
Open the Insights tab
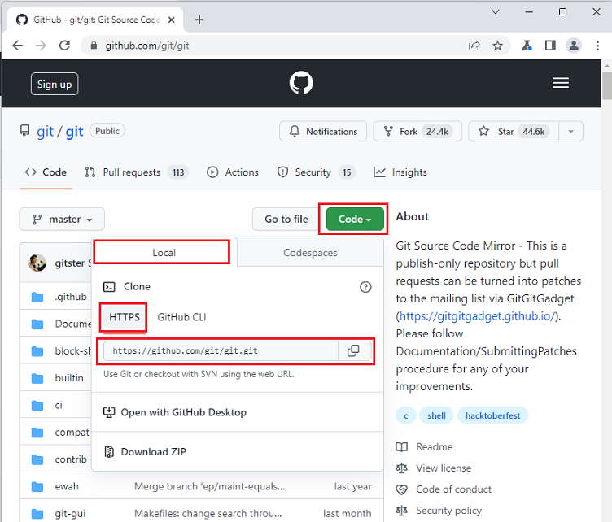coord(400,172)
